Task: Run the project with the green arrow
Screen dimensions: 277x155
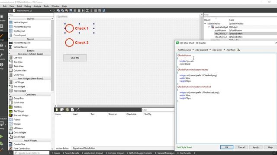Action: [x=1, y=136]
